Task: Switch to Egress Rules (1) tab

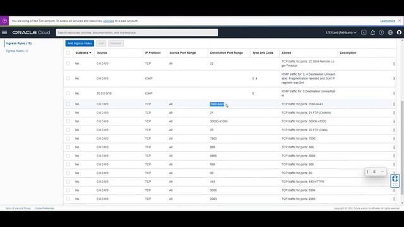Action: coord(17,51)
